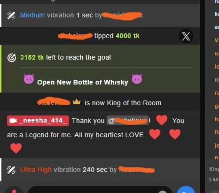
Task: Click the blue send message button
Action: point(186,190)
